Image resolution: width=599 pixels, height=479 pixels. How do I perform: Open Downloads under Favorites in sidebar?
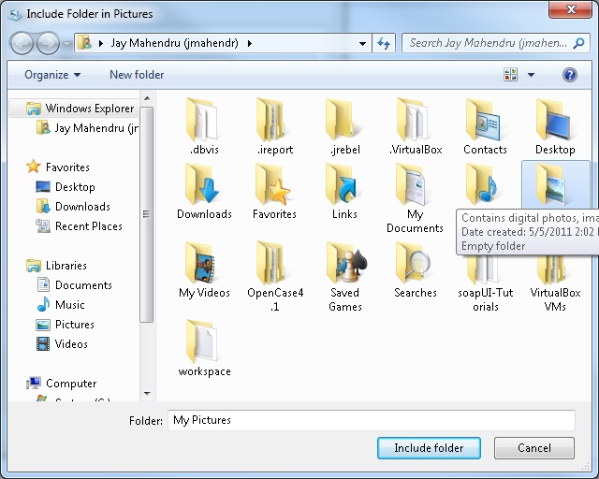(73, 207)
